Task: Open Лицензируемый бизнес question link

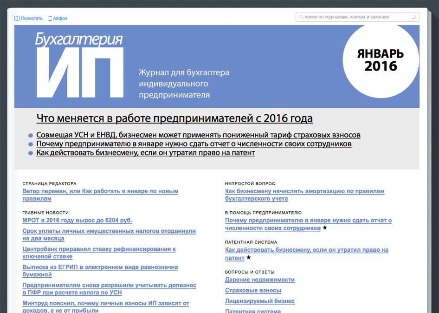Action: click(x=260, y=301)
